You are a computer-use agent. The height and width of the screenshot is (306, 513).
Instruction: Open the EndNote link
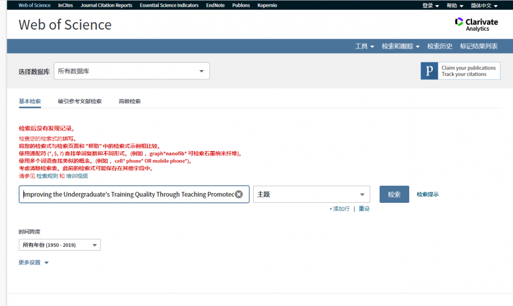click(x=215, y=5)
